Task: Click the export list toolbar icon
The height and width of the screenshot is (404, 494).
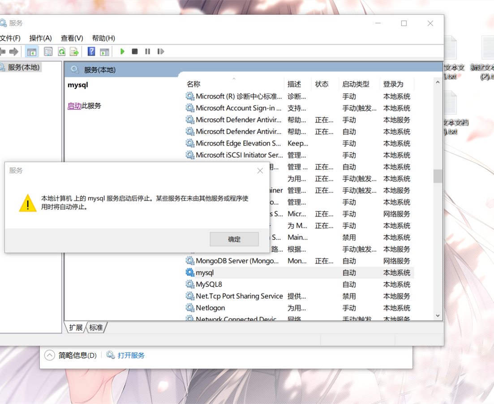Action: (x=74, y=52)
